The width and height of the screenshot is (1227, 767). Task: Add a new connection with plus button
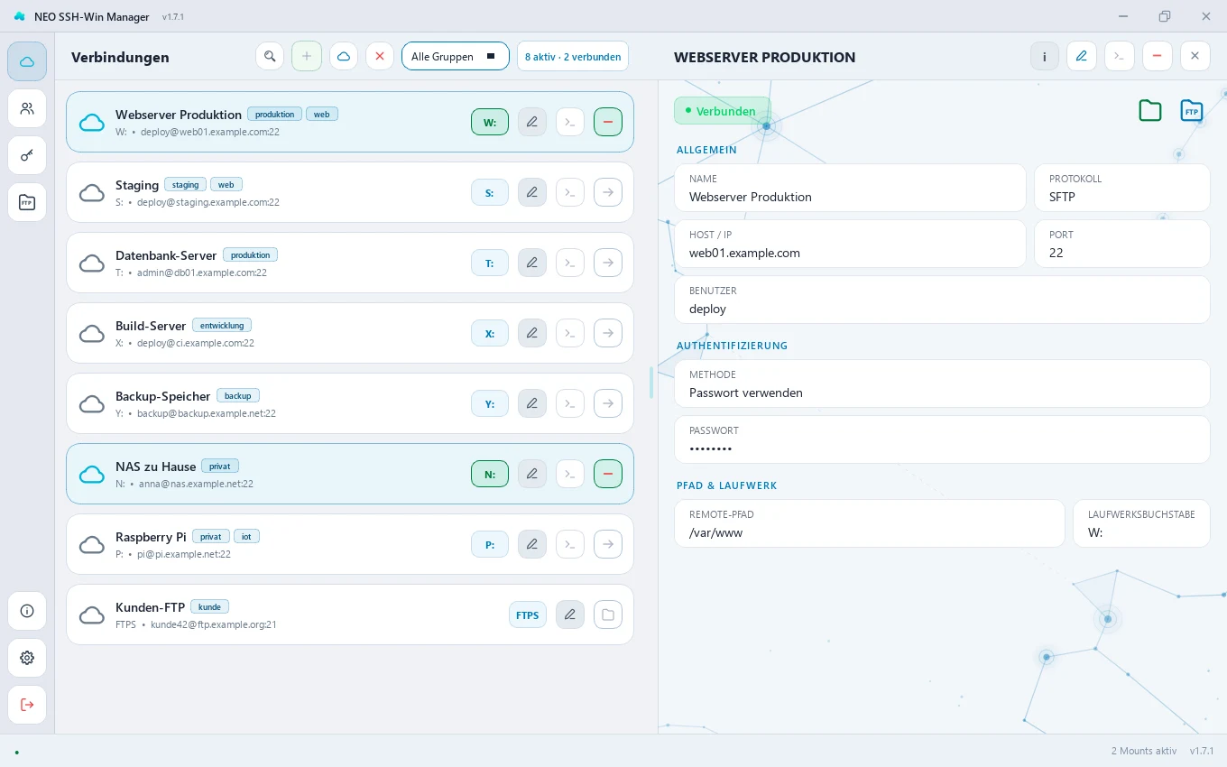pos(307,56)
